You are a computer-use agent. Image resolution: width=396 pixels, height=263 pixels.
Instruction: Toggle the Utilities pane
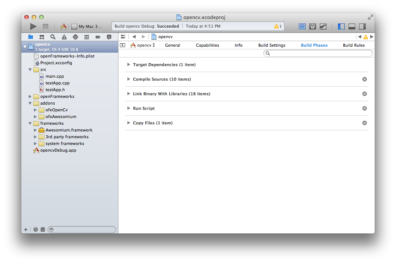362,27
